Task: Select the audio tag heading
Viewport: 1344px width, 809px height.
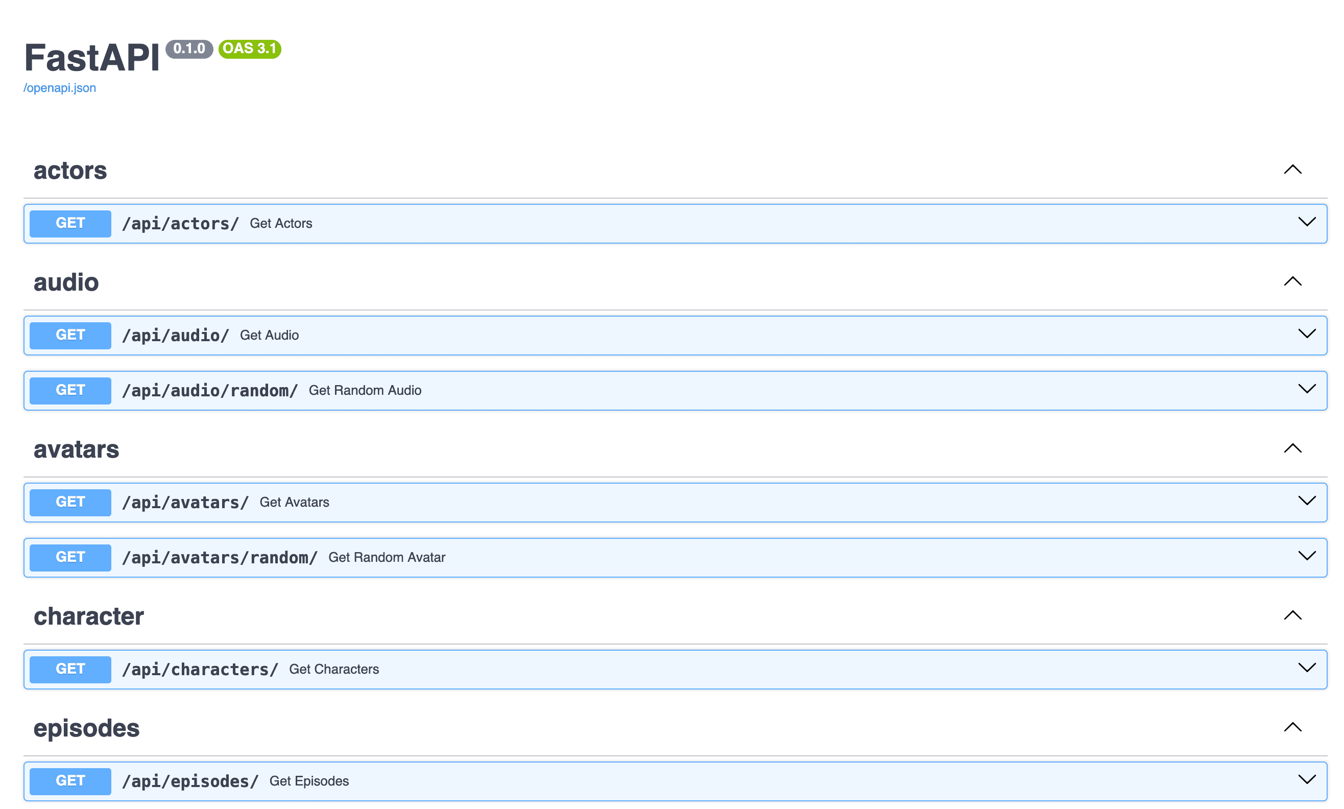Action: pos(66,282)
